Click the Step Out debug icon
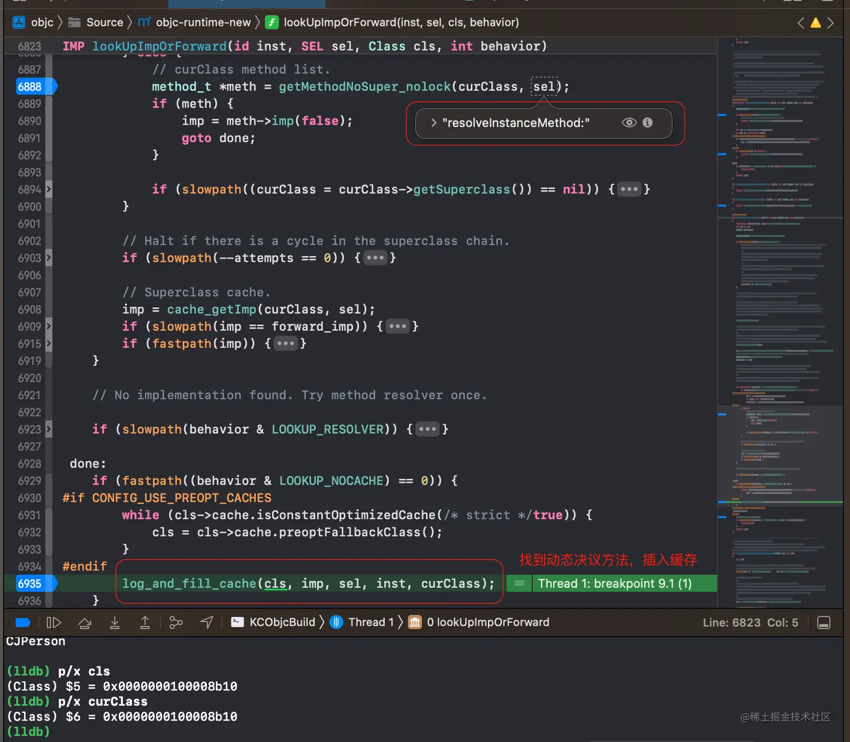The height and width of the screenshot is (742, 850). (x=144, y=622)
